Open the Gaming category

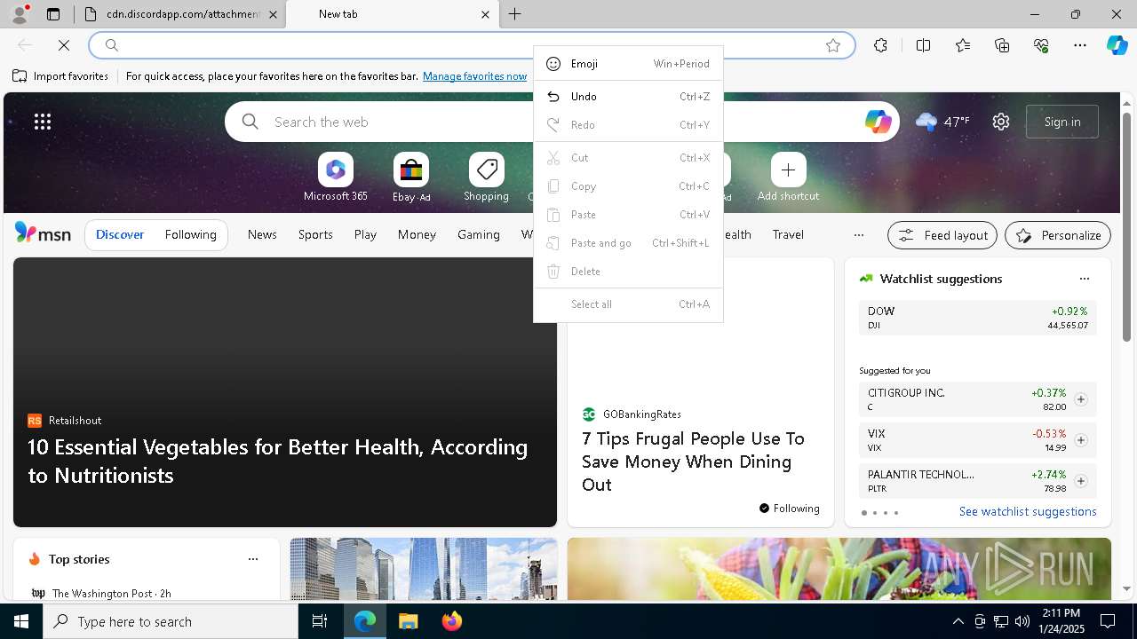(479, 234)
